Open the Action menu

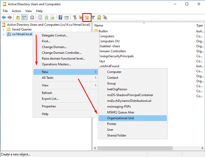point(16,11)
